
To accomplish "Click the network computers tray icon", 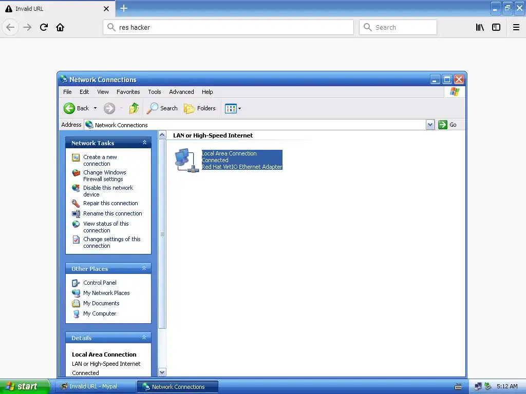I will [x=479, y=387].
